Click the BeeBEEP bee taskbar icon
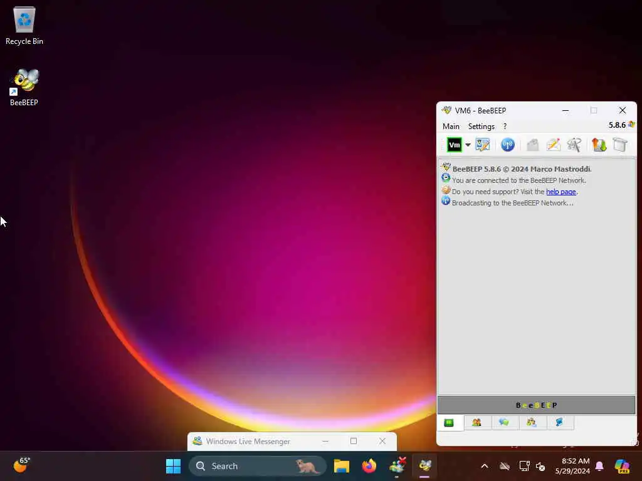Image resolution: width=642 pixels, height=481 pixels. tap(424, 466)
